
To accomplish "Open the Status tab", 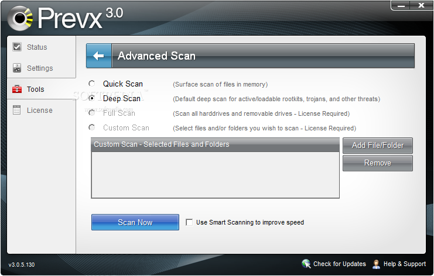I will coord(41,47).
